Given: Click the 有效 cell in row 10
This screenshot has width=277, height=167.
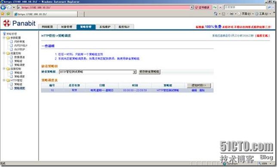Looking at the screenshot, I should pyautogui.click(x=74, y=90).
